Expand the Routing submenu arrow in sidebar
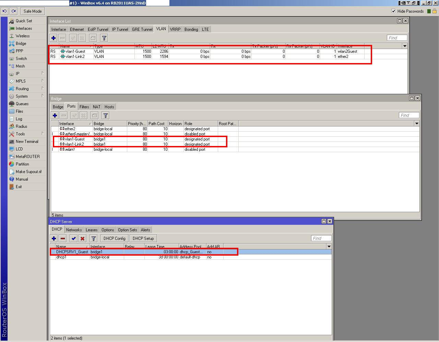The image size is (439, 342). click(x=43, y=88)
